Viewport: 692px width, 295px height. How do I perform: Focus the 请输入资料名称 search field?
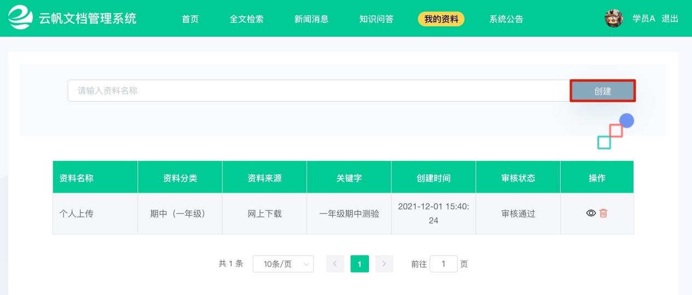319,91
